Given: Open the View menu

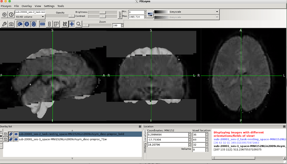Looking at the screenshot, I should [38, 6].
